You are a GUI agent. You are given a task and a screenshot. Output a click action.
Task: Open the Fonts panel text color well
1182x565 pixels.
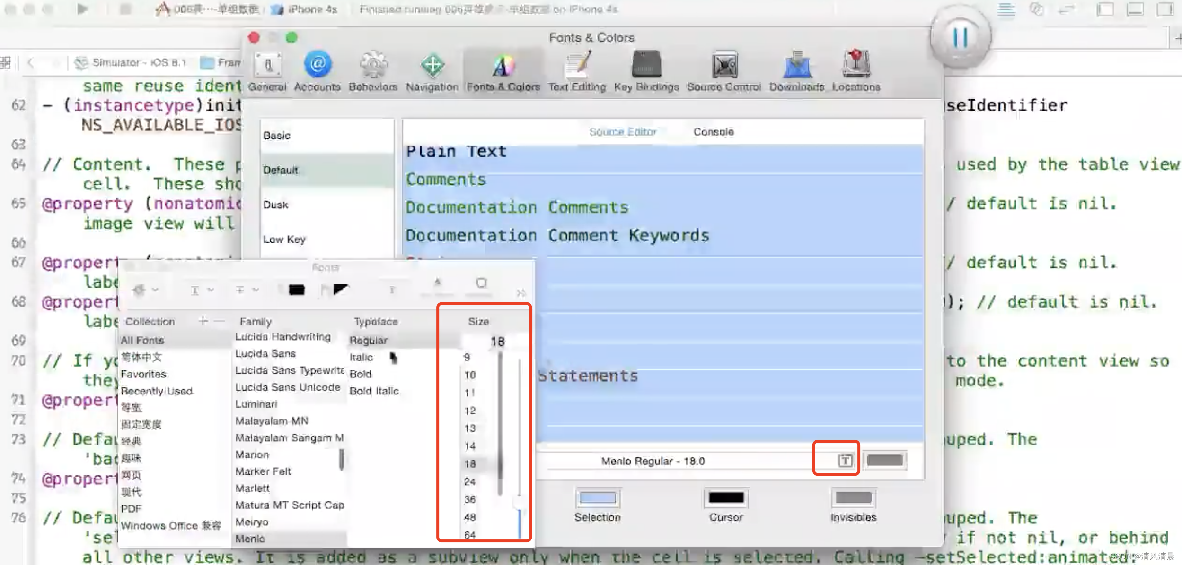tap(297, 290)
